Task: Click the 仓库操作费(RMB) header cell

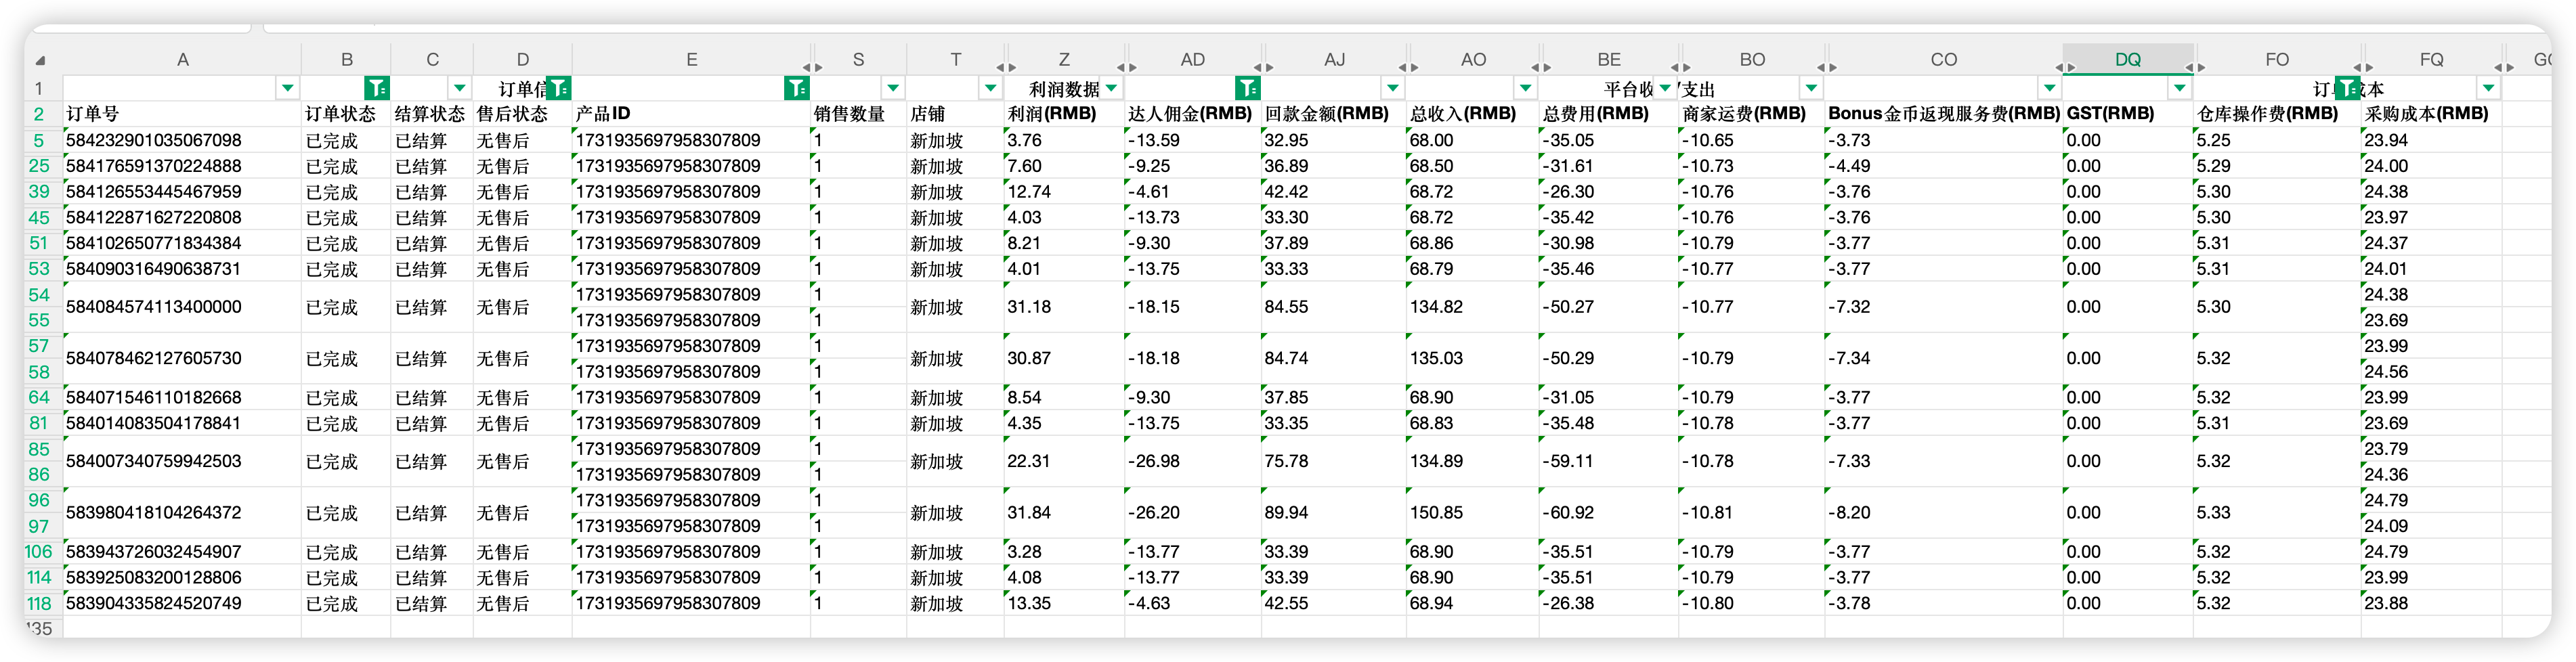Action: (2277, 114)
